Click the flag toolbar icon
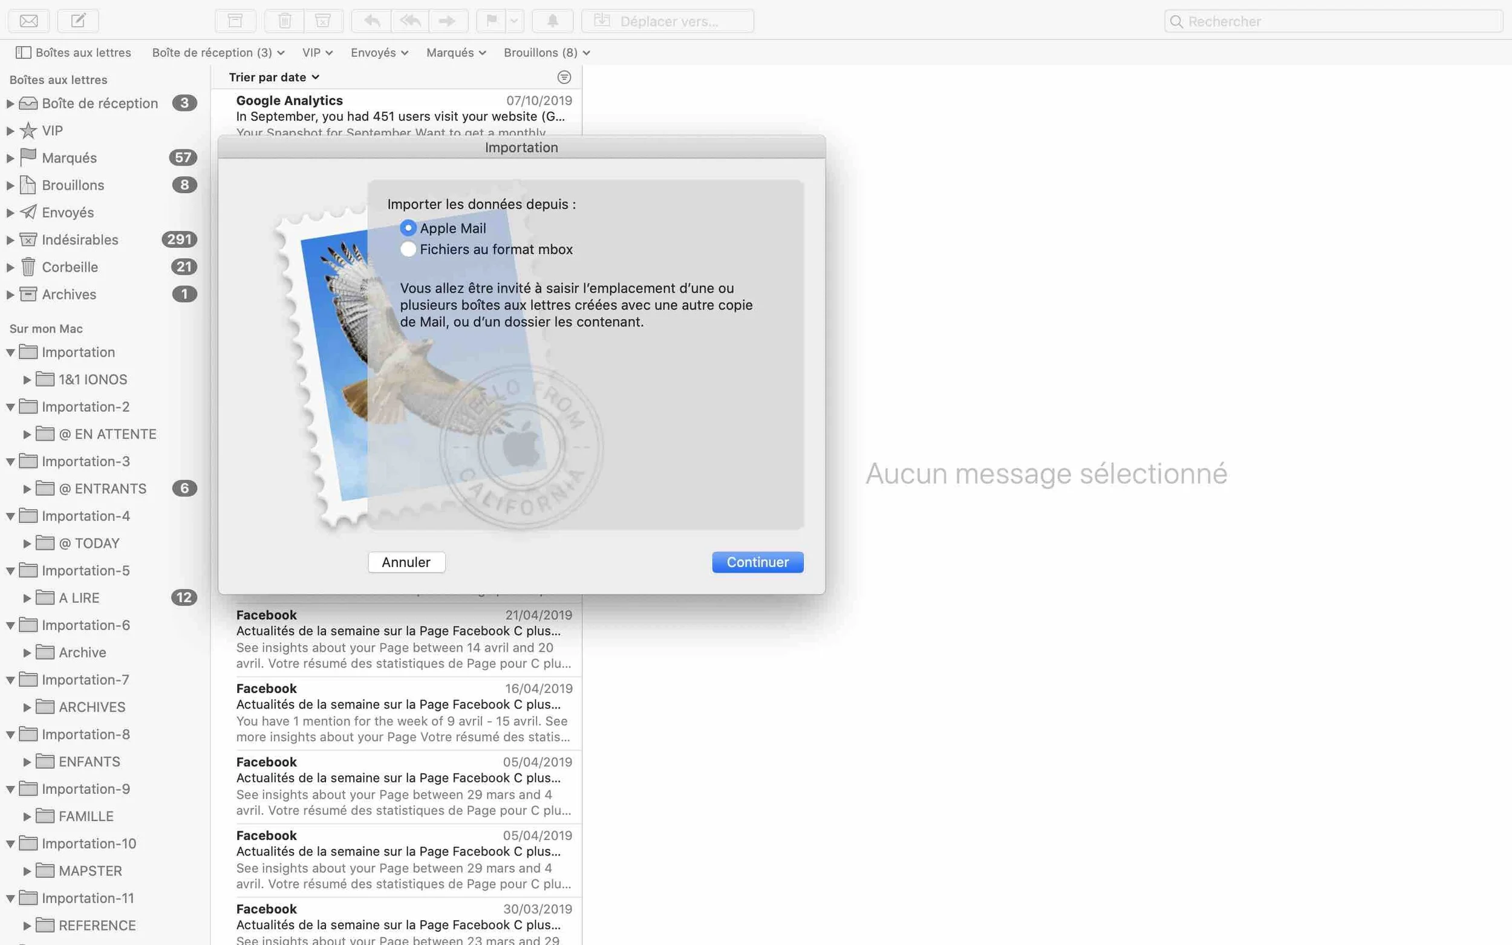This screenshot has height=945, width=1512. [x=492, y=21]
